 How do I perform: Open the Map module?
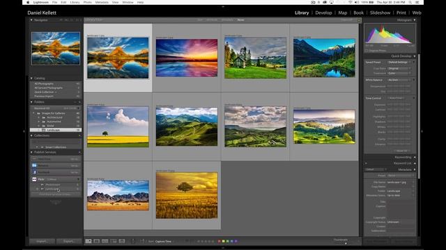tap(342, 12)
